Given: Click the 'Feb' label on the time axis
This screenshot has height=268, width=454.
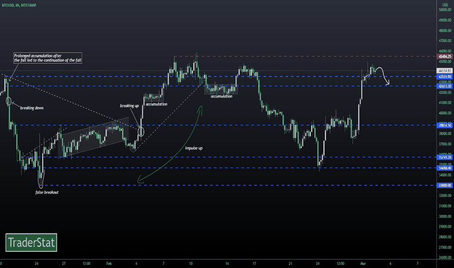Looking at the screenshot, I should (109, 263).
